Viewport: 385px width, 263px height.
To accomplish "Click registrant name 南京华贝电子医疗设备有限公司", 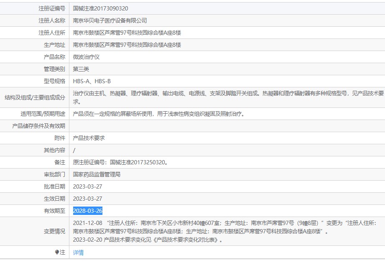I will coord(110,20).
